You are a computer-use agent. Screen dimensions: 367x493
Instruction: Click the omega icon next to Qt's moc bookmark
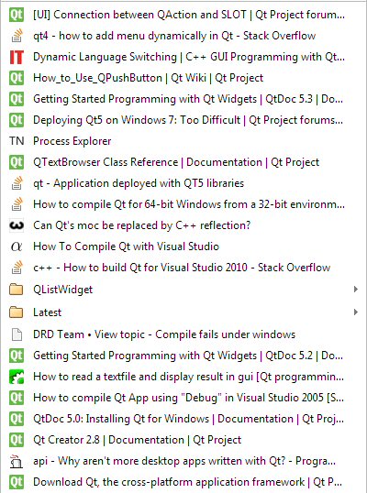point(17,225)
